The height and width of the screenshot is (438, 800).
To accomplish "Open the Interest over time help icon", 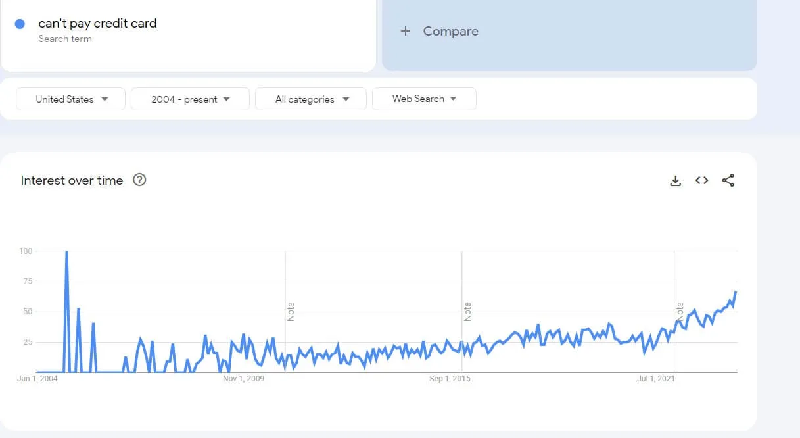I will pyautogui.click(x=139, y=180).
